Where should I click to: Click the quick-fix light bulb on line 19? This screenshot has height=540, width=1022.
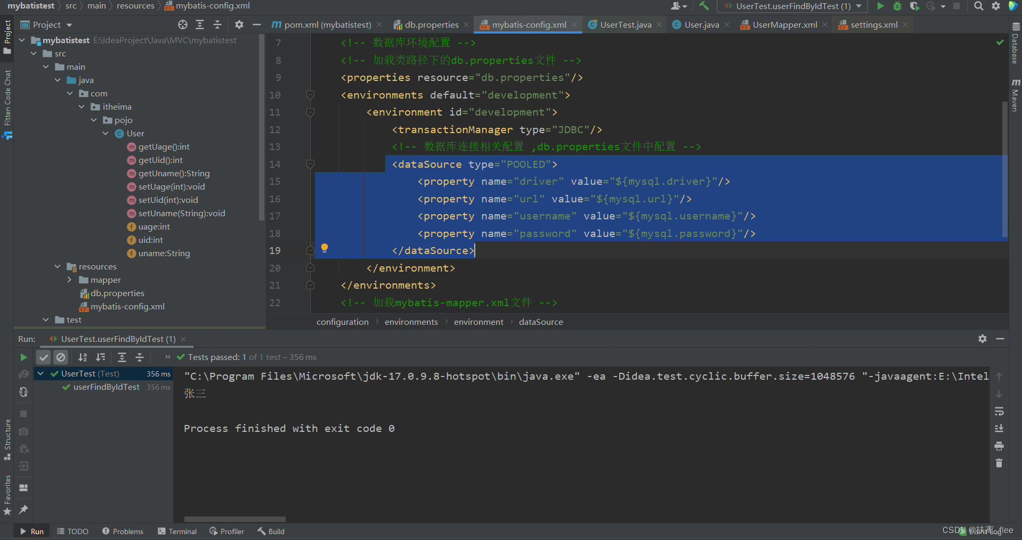(325, 248)
